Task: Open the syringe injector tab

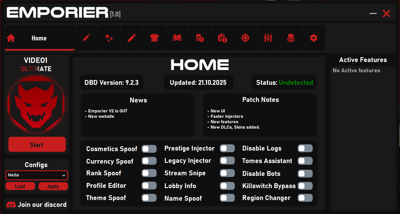Action: click(x=86, y=38)
